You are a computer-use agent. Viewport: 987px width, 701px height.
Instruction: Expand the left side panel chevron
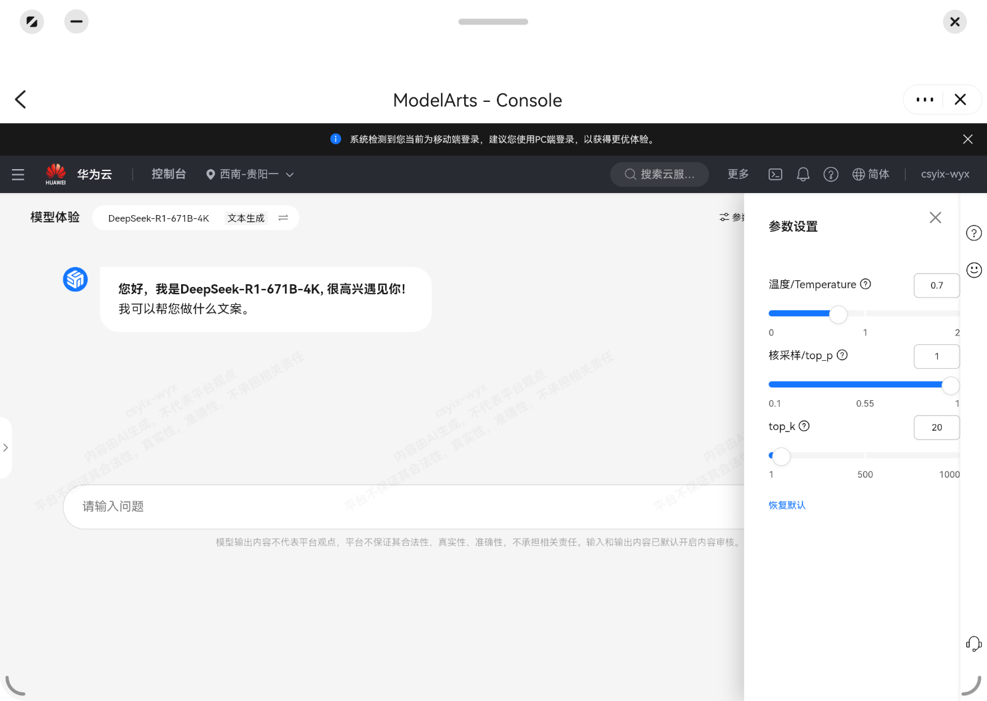tap(5, 447)
